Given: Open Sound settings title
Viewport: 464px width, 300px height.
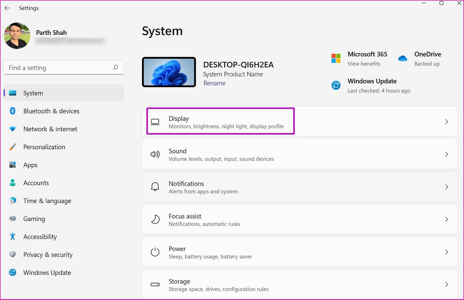Looking at the screenshot, I should click(177, 151).
